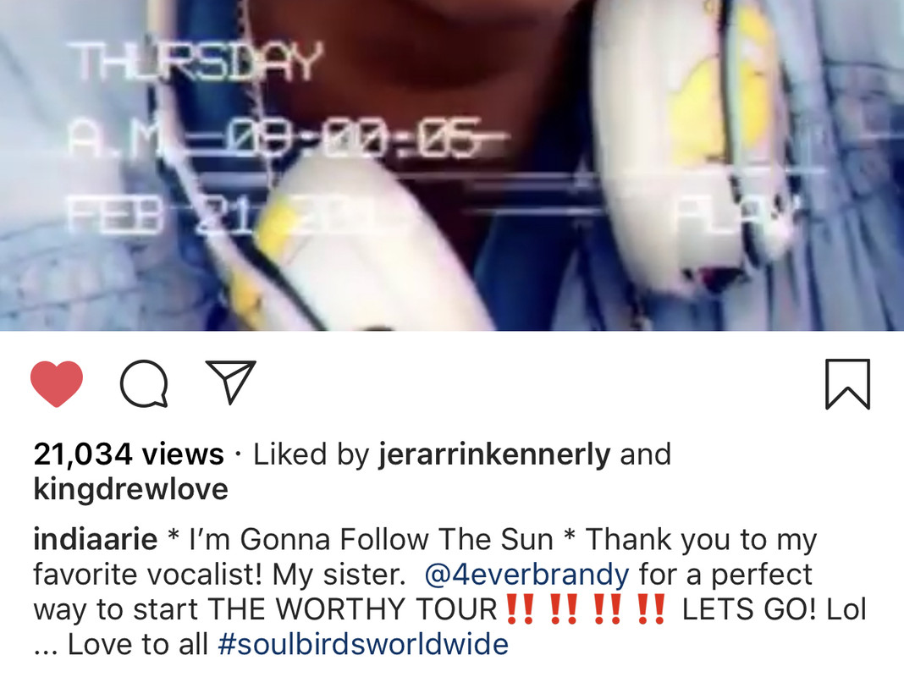Share post via the paper plane icon

(230, 382)
